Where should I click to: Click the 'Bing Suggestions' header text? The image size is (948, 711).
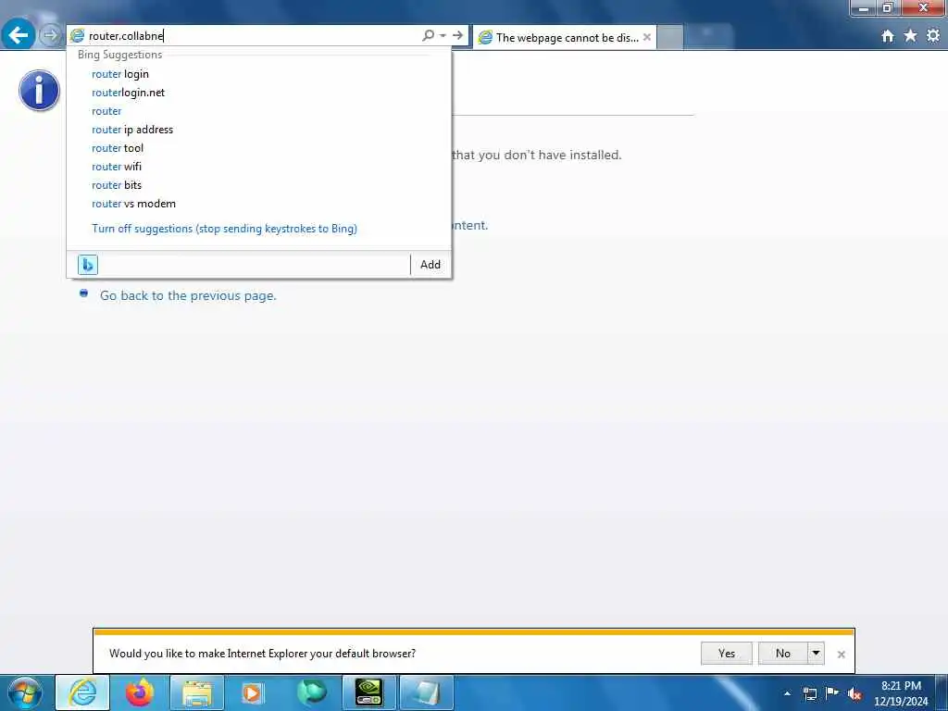pos(119,55)
